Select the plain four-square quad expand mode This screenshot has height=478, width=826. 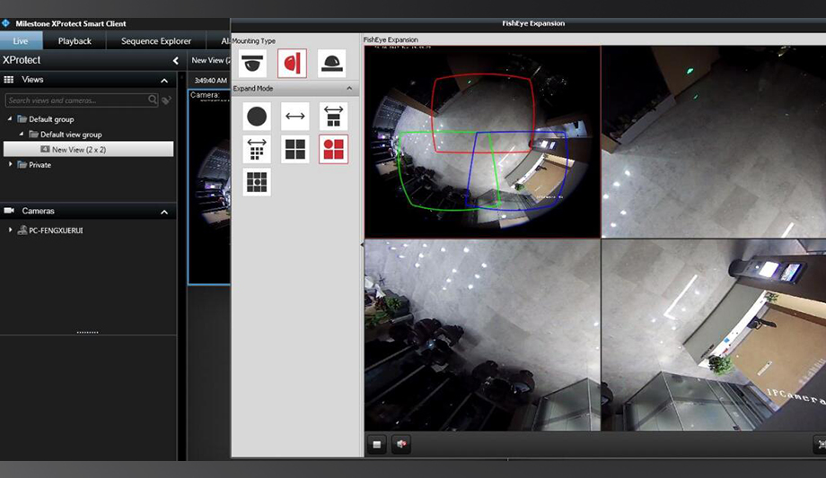click(295, 150)
